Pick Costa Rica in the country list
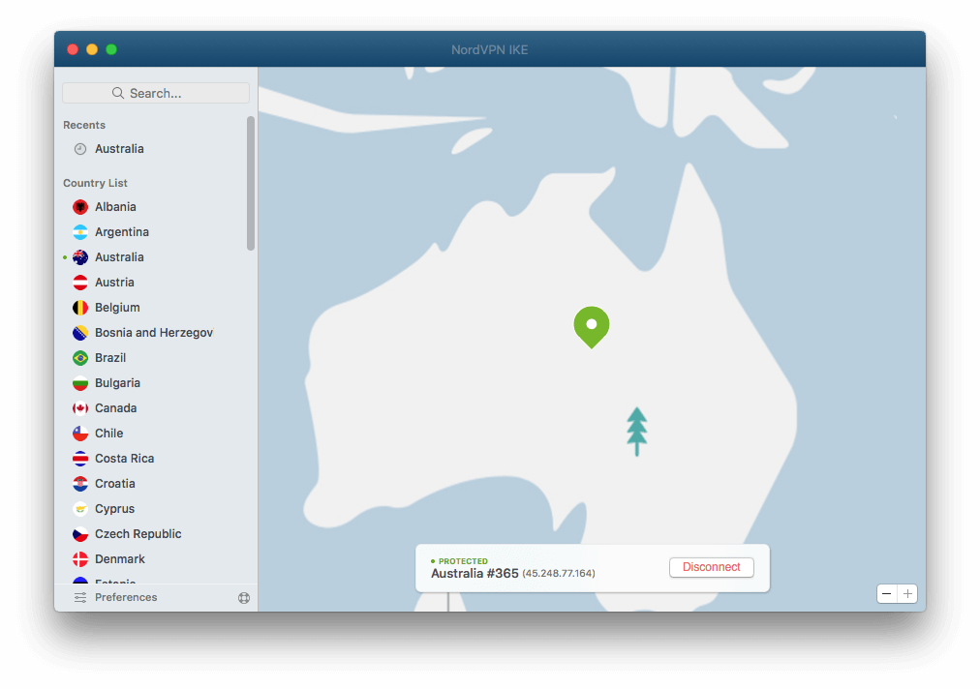This screenshot has height=689, width=980. click(124, 459)
